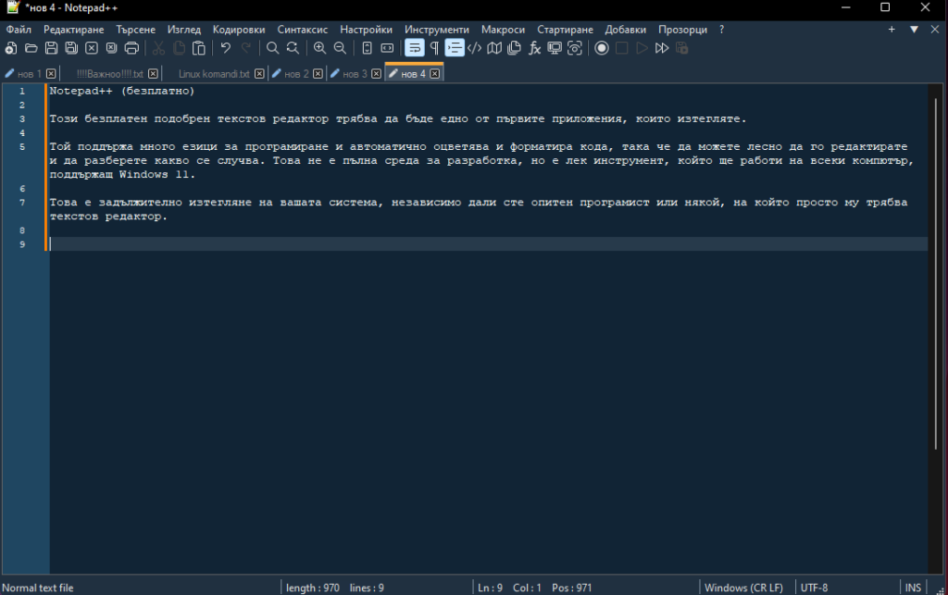This screenshot has height=595, width=948.
Task: Open the Document Map panel
Action: tap(494, 48)
